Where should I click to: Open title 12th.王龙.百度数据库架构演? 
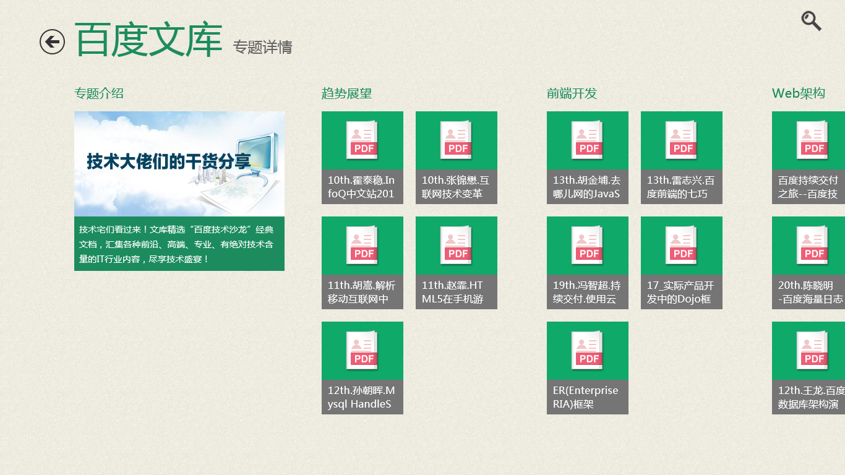click(x=809, y=397)
